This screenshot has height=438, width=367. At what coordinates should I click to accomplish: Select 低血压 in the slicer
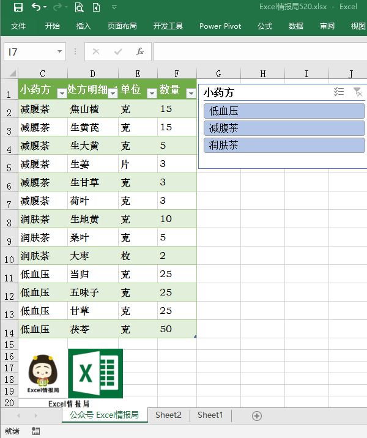284,111
